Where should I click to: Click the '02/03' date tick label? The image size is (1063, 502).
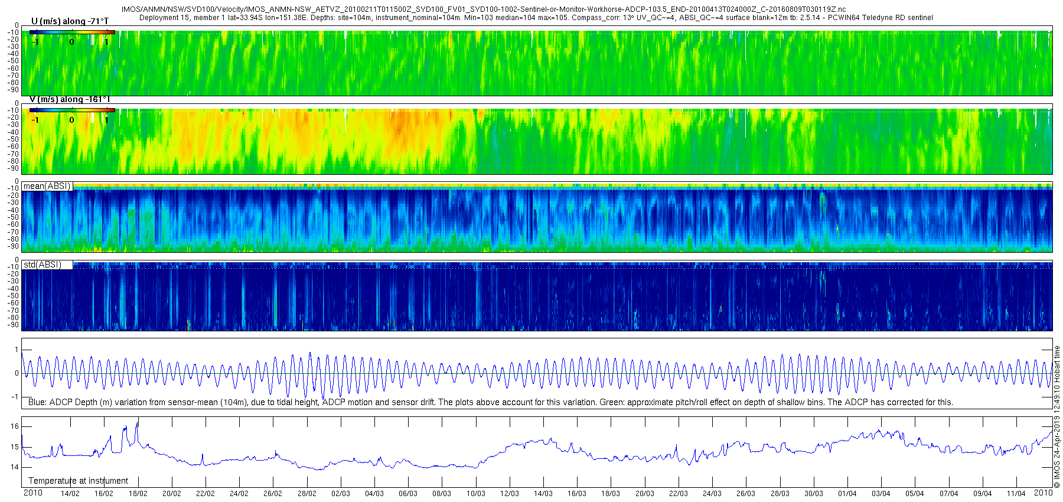pyautogui.click(x=341, y=493)
